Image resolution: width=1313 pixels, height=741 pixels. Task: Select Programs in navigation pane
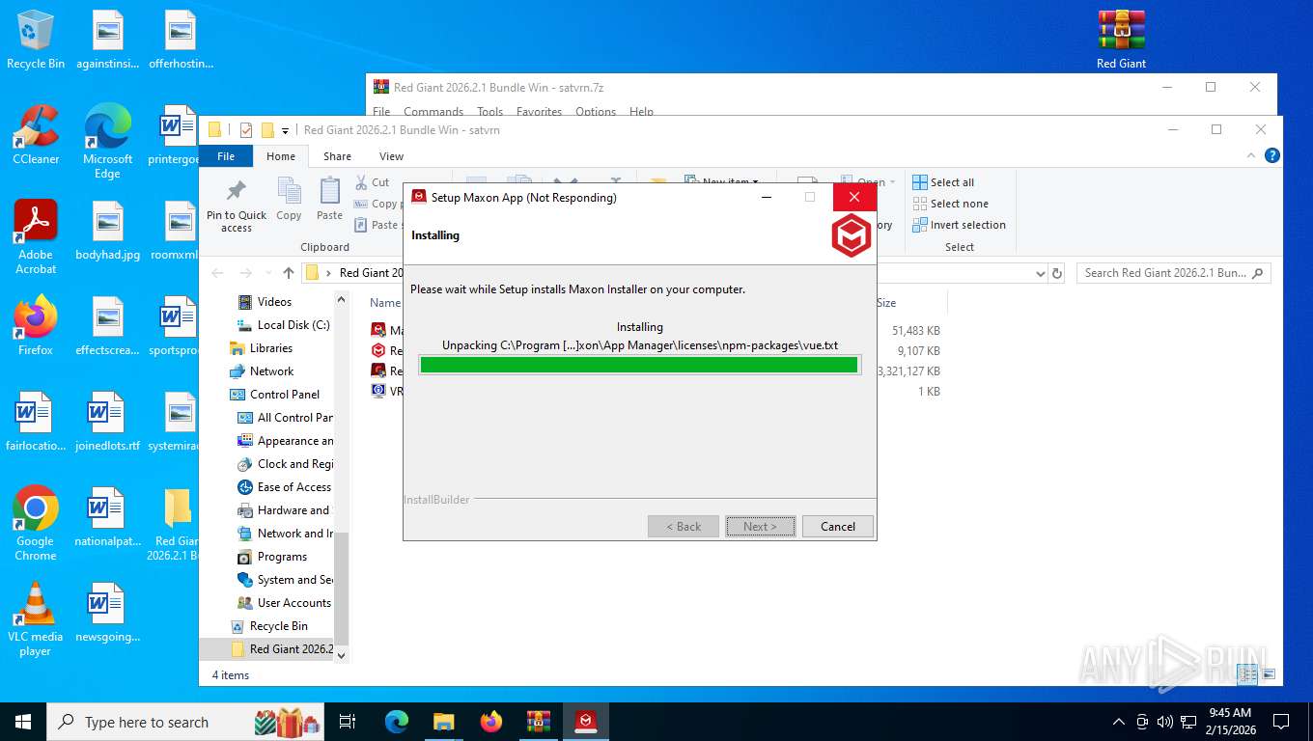(272, 557)
